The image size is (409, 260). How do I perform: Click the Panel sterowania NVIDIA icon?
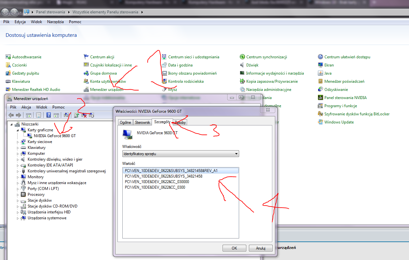320,98
